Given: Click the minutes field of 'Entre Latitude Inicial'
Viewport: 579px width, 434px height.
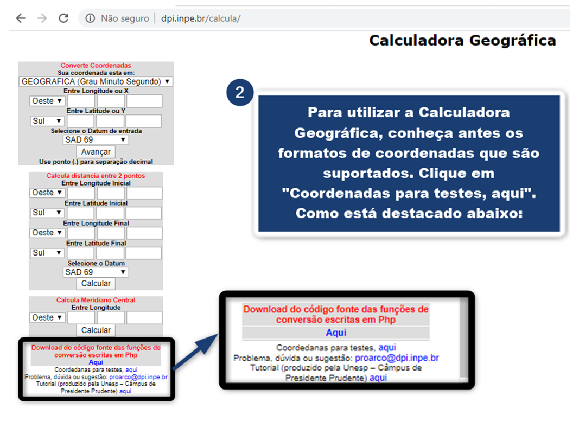Looking at the screenshot, I should coord(110,213).
